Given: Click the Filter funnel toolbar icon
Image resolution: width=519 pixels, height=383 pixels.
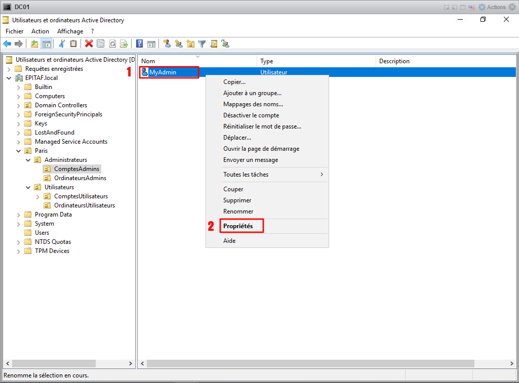Looking at the screenshot, I should (x=202, y=44).
